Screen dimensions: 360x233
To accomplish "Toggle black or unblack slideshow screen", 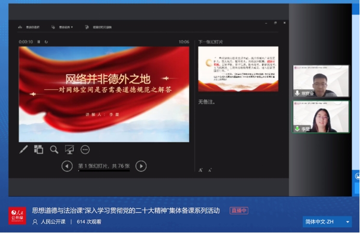I will click(69, 149).
